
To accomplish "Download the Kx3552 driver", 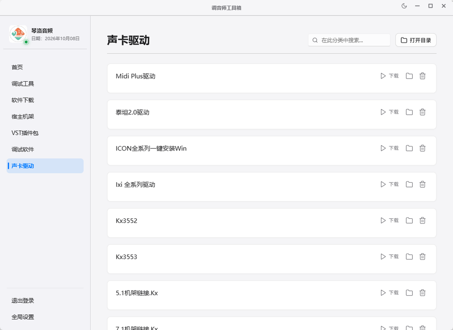I will (x=389, y=221).
